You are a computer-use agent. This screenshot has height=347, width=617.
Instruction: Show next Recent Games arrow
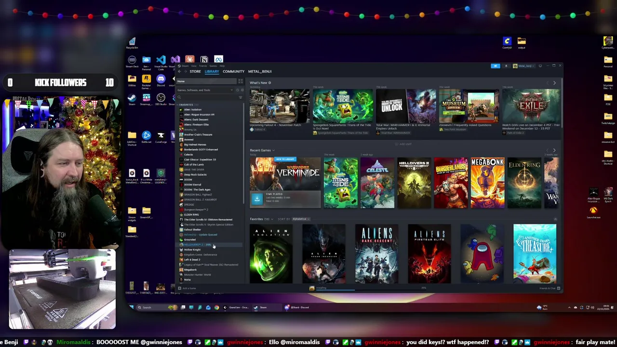click(x=554, y=150)
